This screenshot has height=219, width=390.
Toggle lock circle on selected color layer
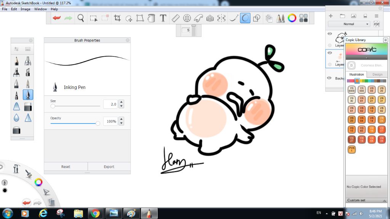pos(330,65)
